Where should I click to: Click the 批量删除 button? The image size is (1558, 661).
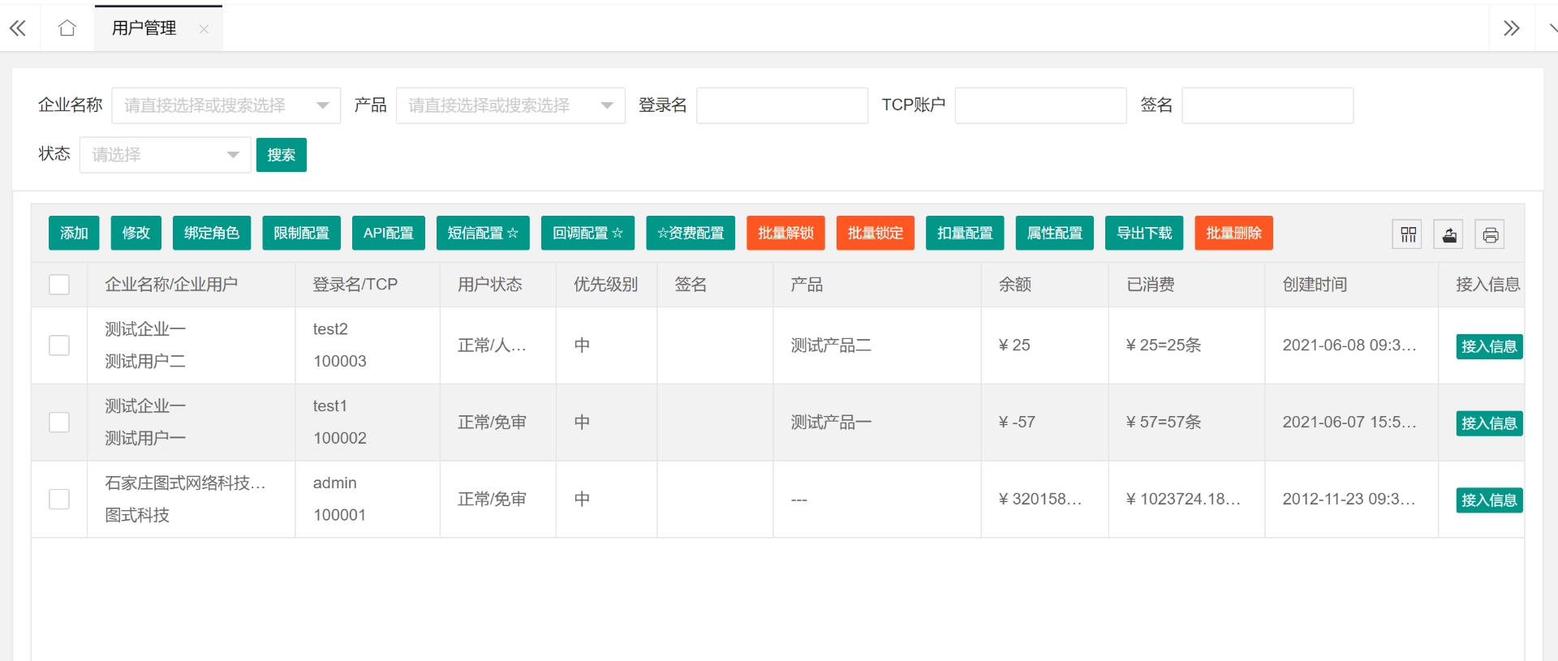click(1234, 233)
